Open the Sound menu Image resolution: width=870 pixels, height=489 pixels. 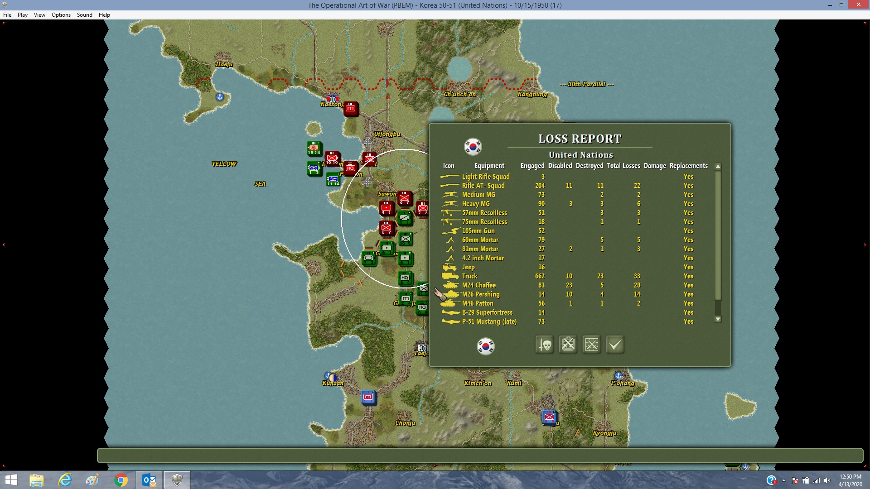[85, 14]
